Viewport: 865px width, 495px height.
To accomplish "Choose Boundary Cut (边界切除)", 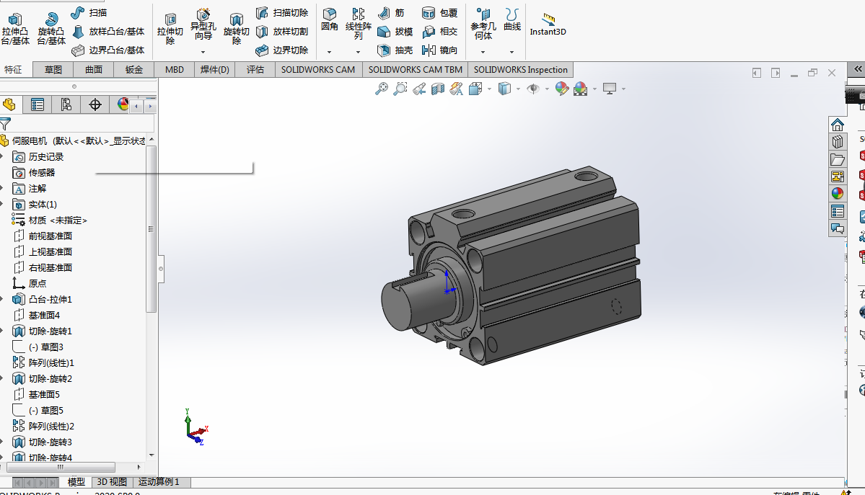I will 282,50.
